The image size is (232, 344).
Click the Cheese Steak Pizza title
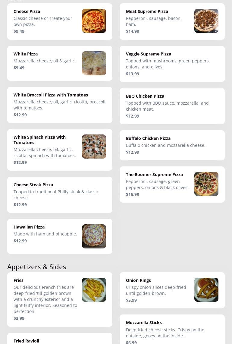click(x=33, y=185)
